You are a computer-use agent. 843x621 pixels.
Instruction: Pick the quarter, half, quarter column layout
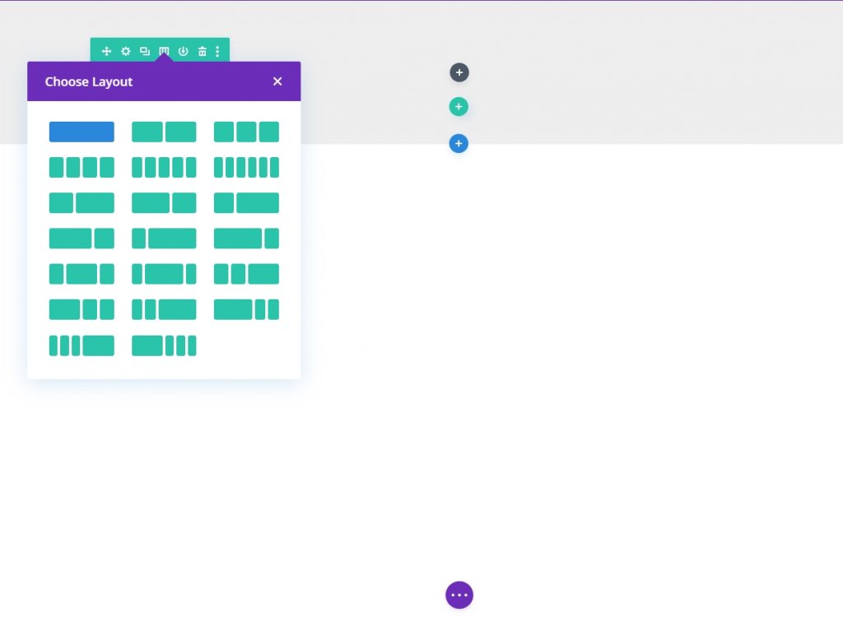(82, 273)
